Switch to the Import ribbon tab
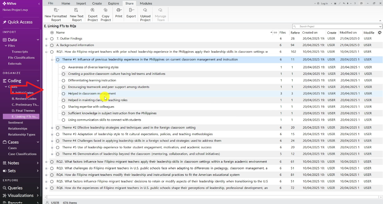 81,3
